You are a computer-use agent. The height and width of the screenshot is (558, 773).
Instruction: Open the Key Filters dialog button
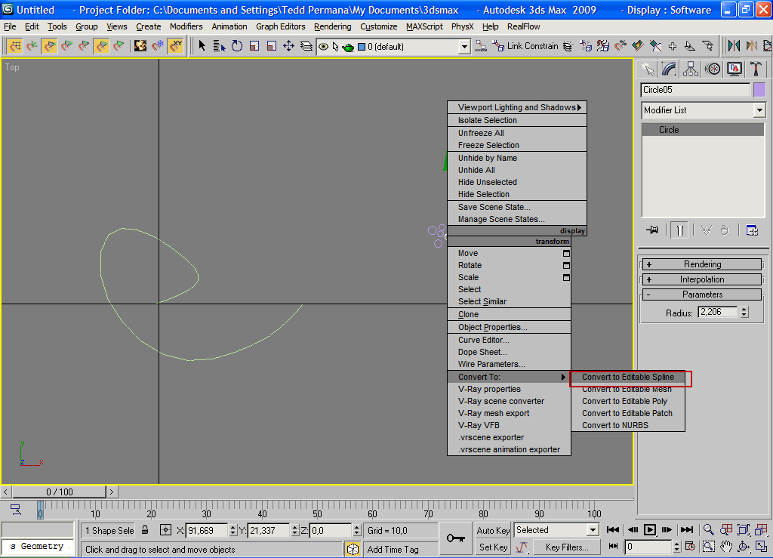click(567, 547)
